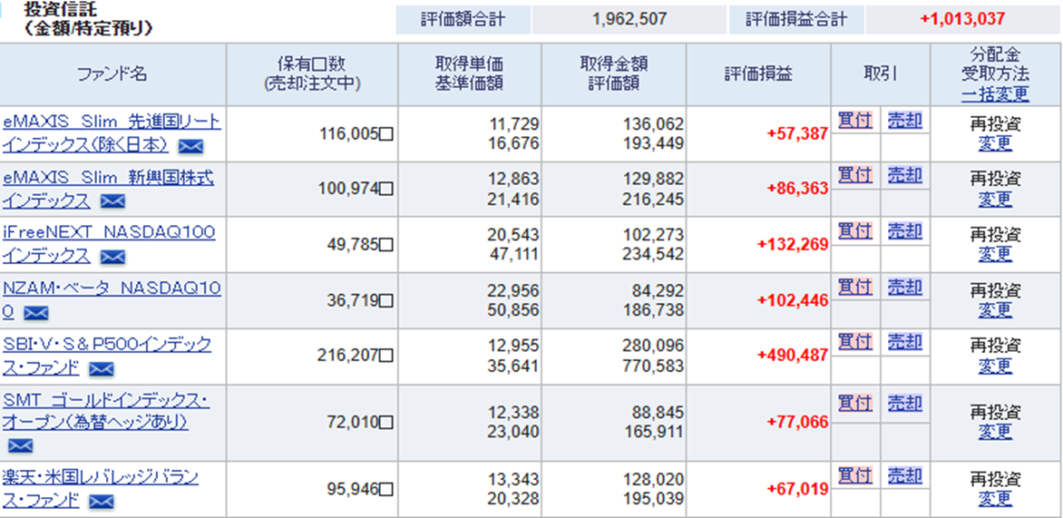
Task: Open mail icon next to iFreeNEXT NASDAQ100
Action: 112,257
